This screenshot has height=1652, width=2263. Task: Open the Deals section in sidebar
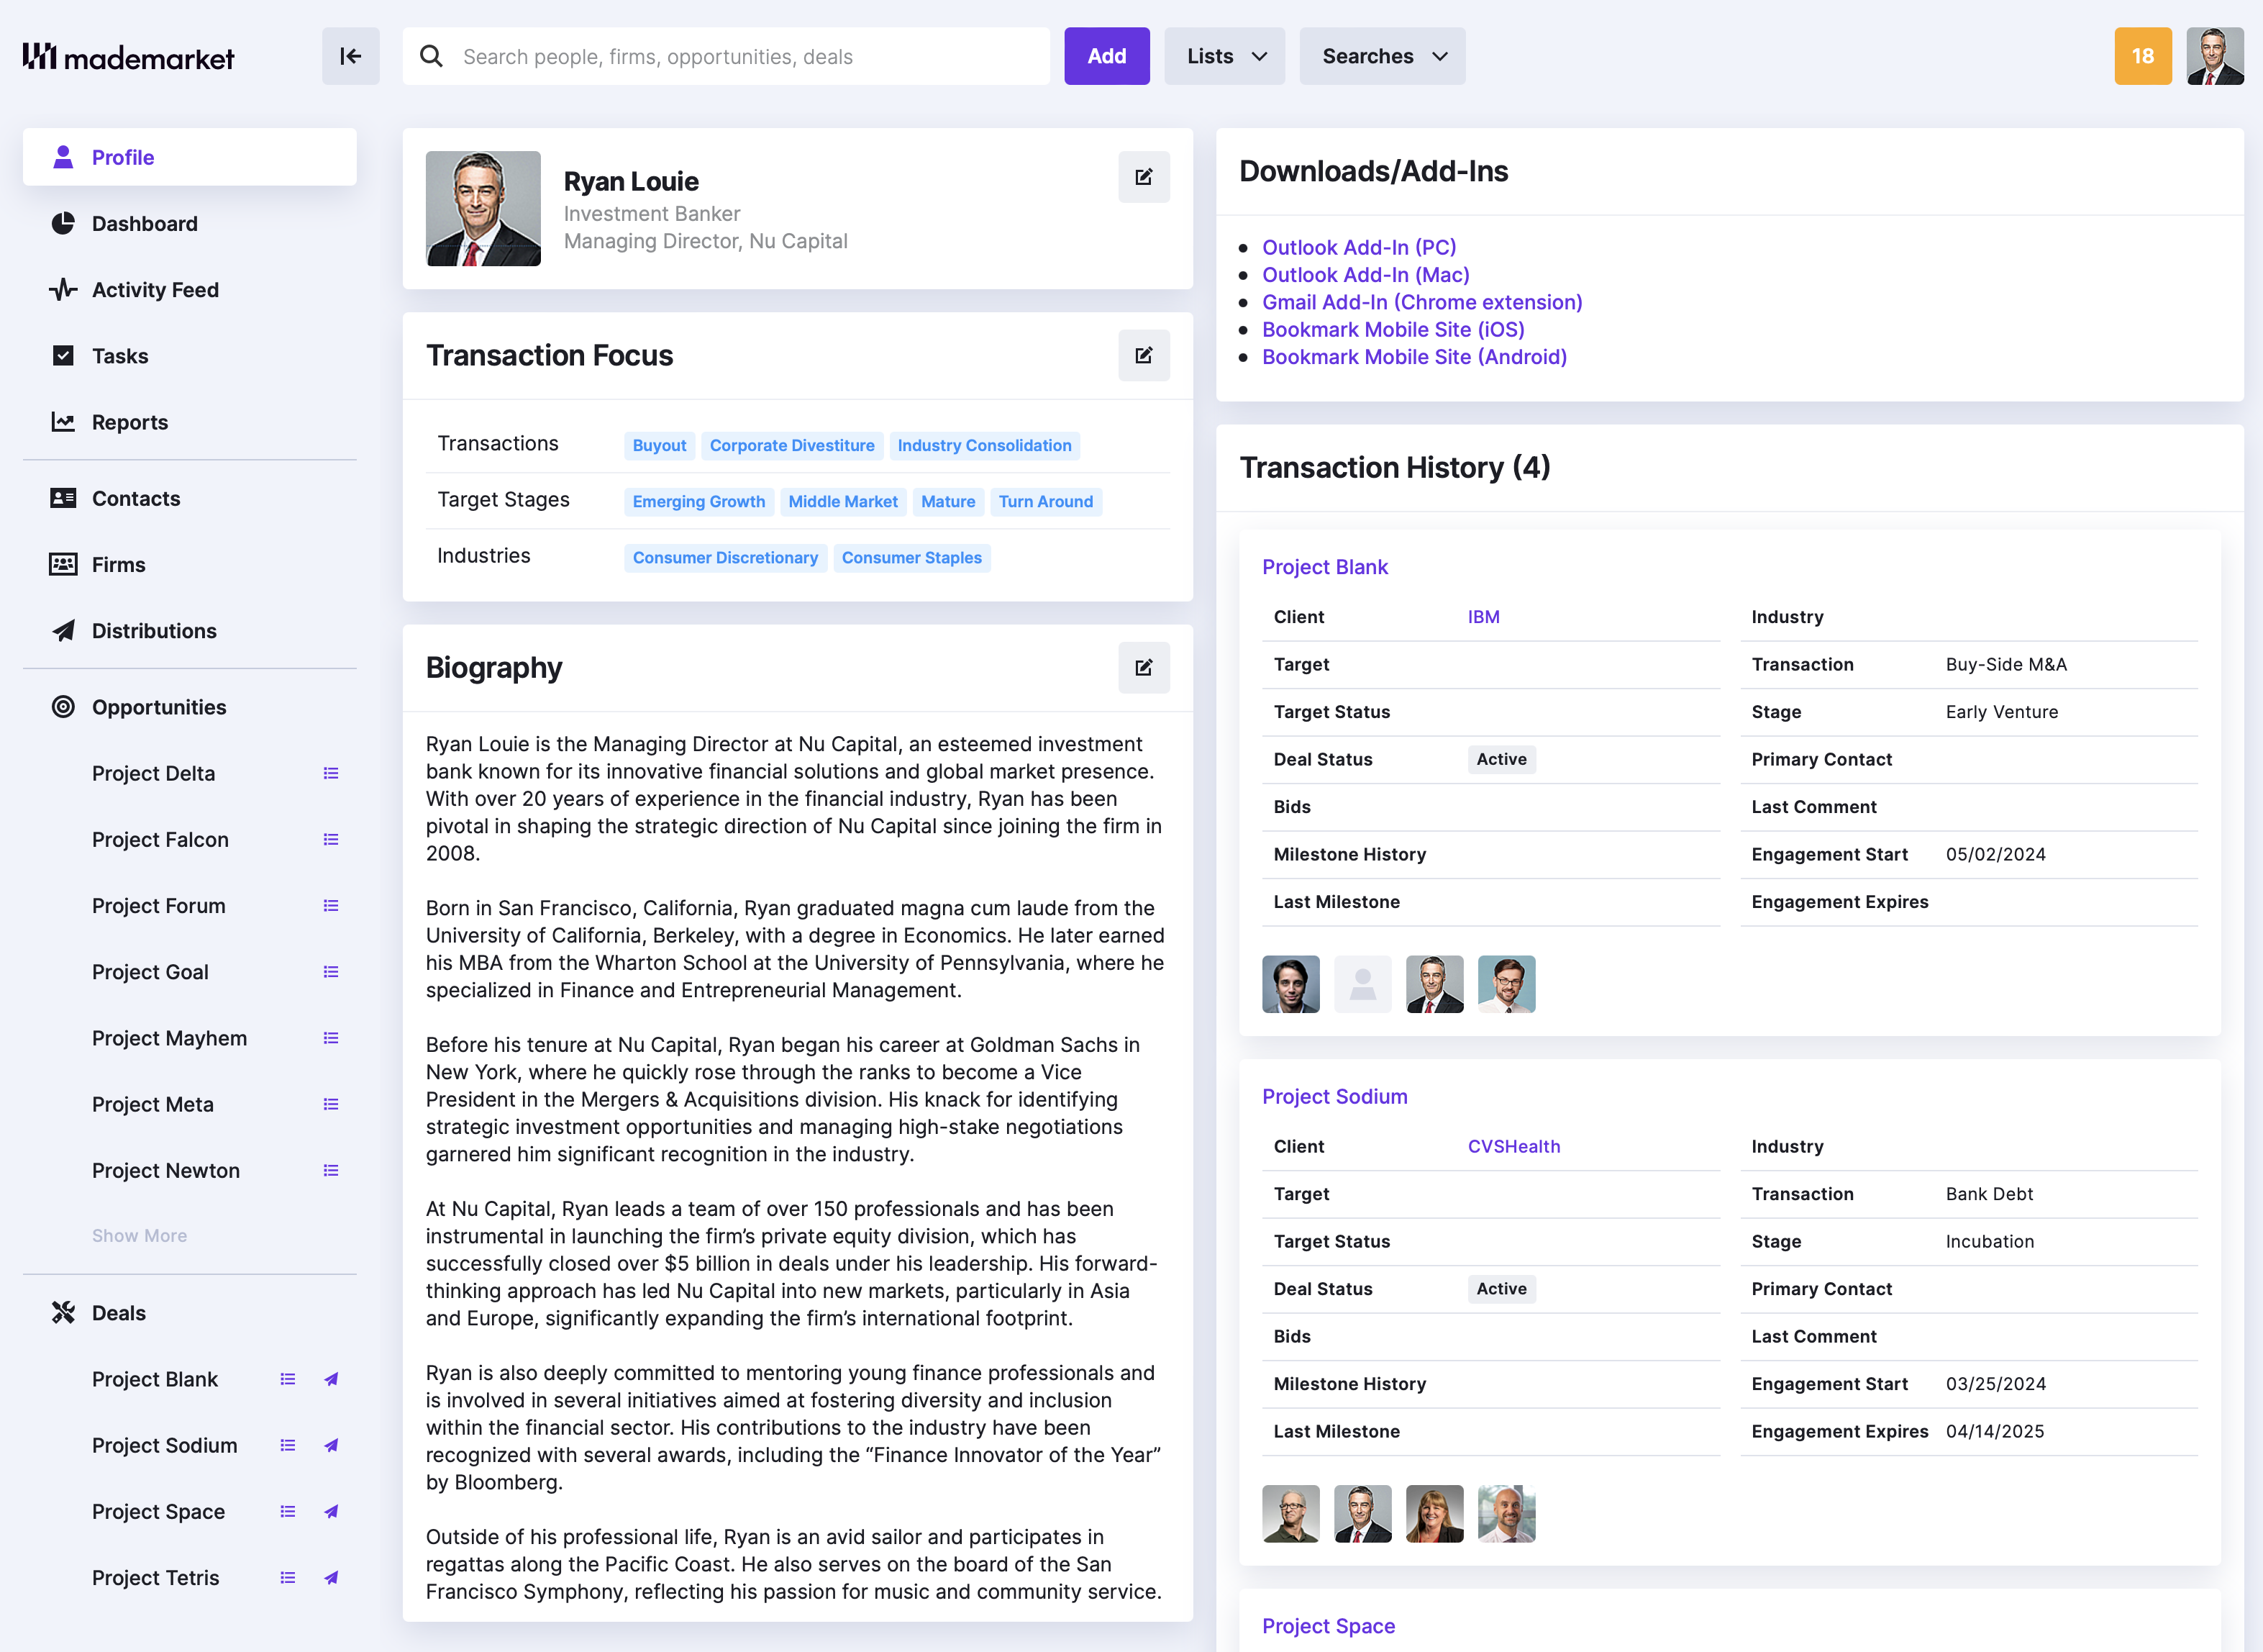(118, 1312)
